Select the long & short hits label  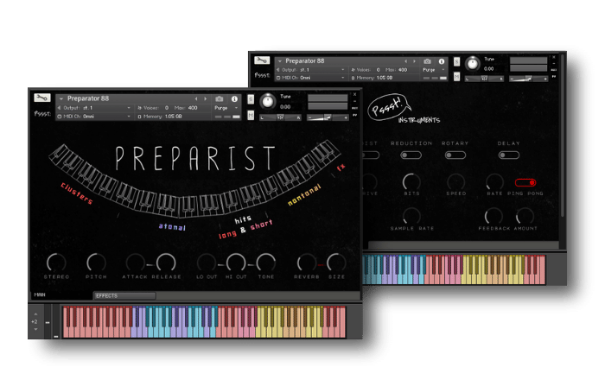click(x=245, y=228)
